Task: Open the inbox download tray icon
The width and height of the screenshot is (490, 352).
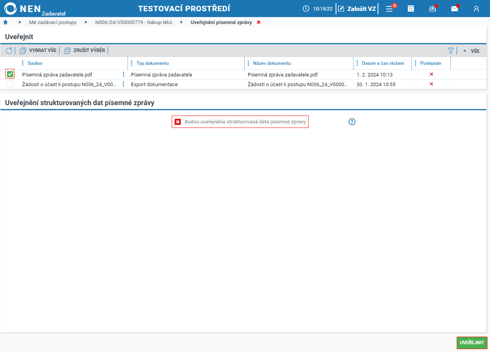Action: 432,9
